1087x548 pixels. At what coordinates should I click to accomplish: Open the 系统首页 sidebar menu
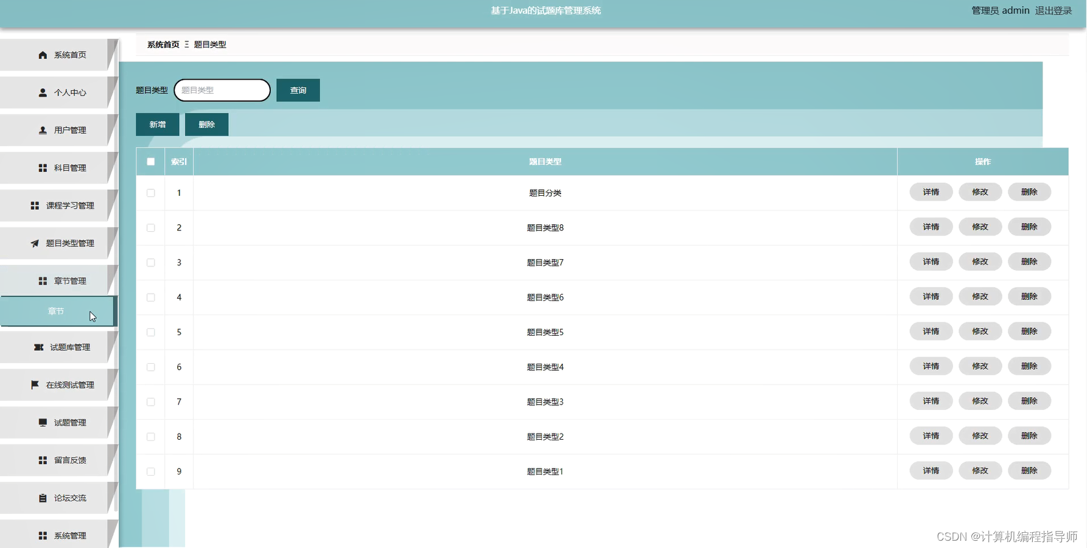point(58,55)
